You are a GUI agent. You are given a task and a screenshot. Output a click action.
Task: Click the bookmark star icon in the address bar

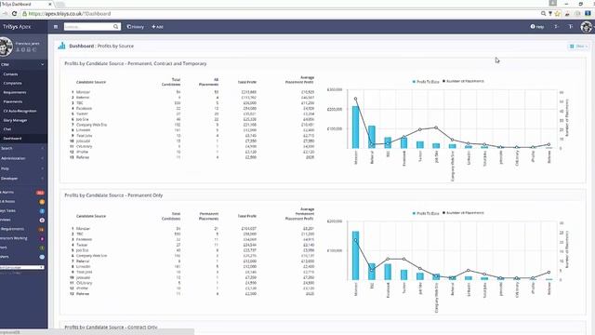tap(558, 14)
